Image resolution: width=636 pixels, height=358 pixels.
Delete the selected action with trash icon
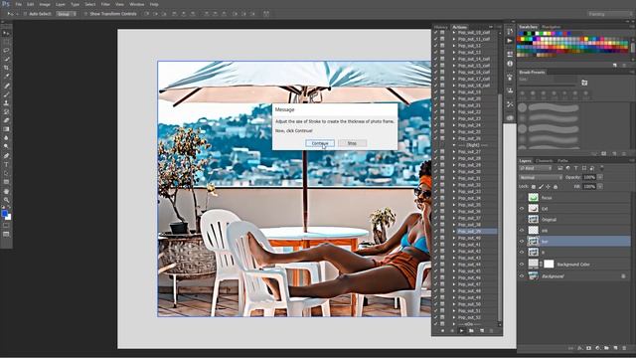[x=491, y=331]
